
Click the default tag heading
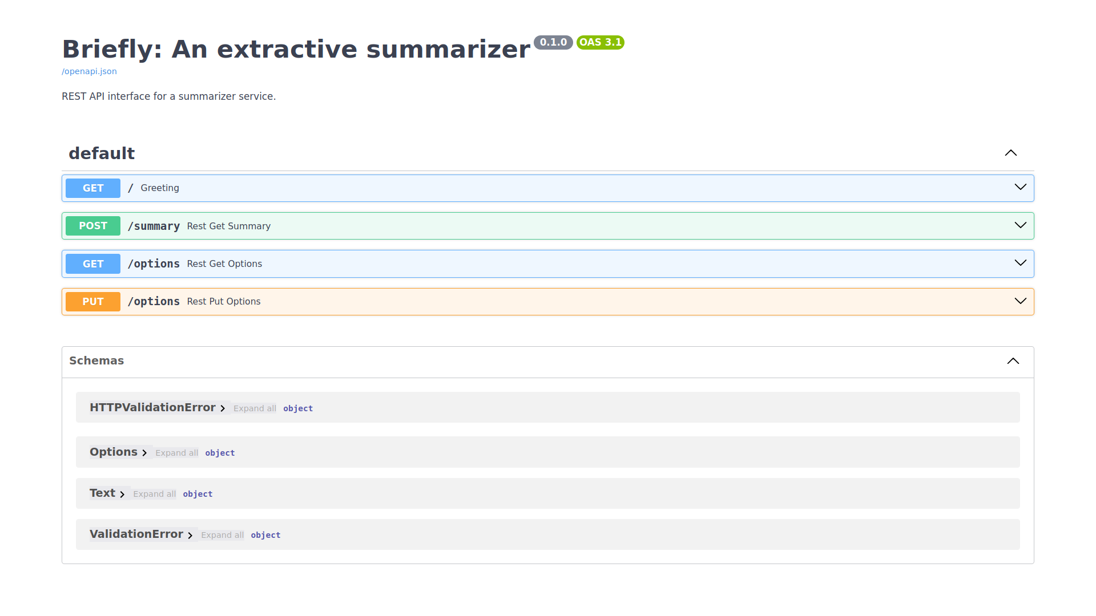point(102,153)
